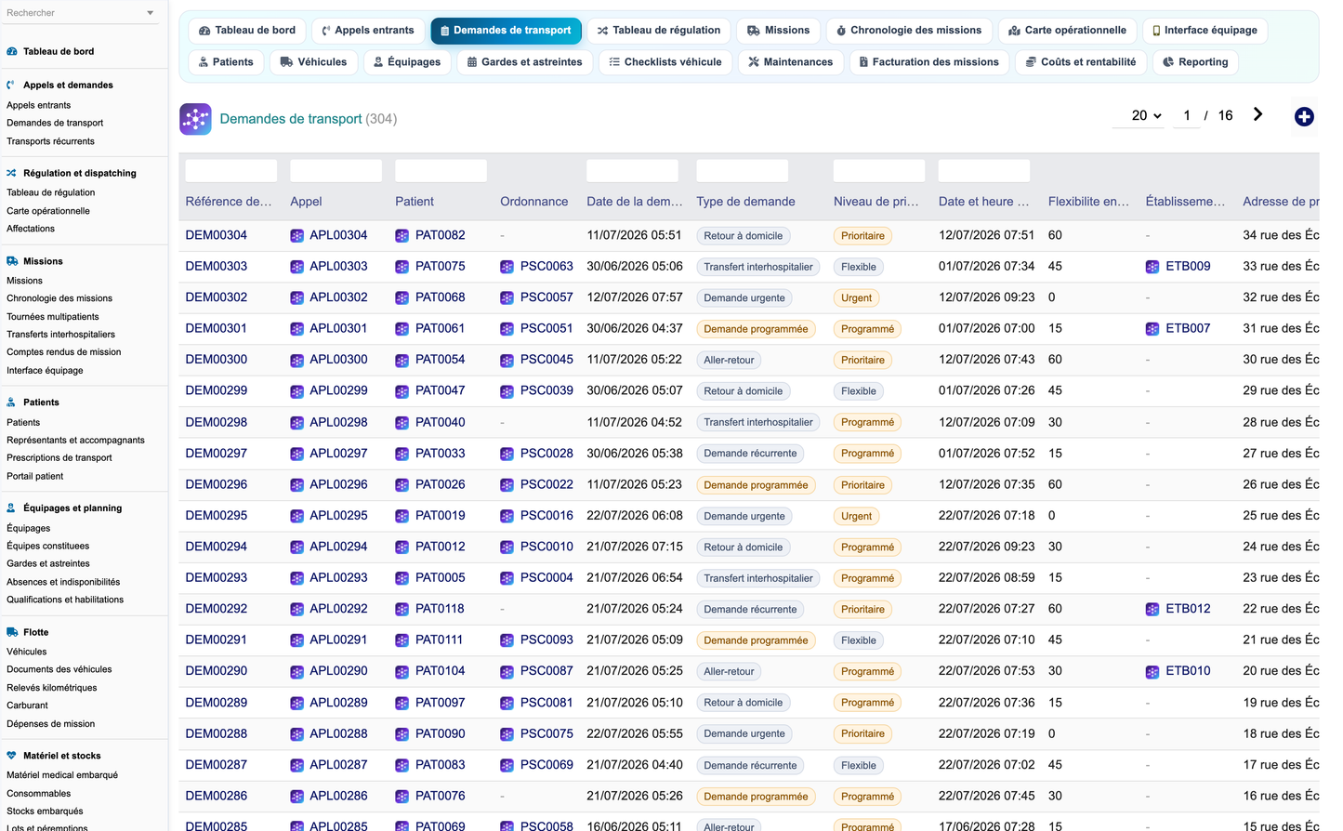The width and height of the screenshot is (1343, 831).
Task: Click the Type de demande filter field
Action: tap(743, 171)
